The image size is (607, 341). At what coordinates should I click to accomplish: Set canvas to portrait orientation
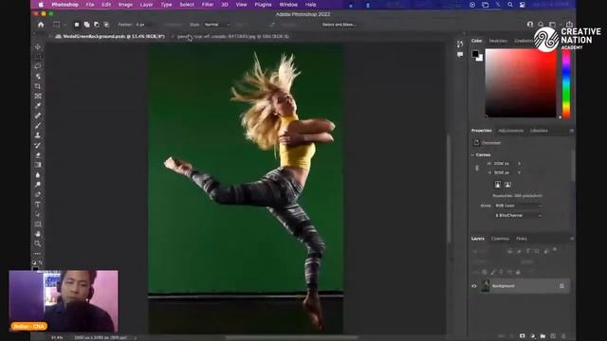click(497, 185)
